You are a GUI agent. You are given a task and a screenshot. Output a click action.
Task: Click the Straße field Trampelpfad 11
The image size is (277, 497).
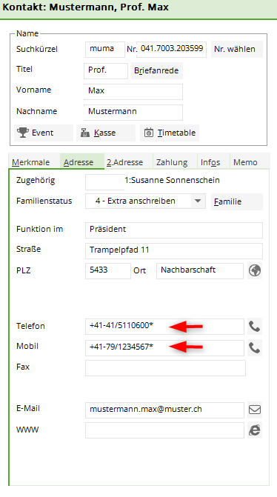[173, 250]
